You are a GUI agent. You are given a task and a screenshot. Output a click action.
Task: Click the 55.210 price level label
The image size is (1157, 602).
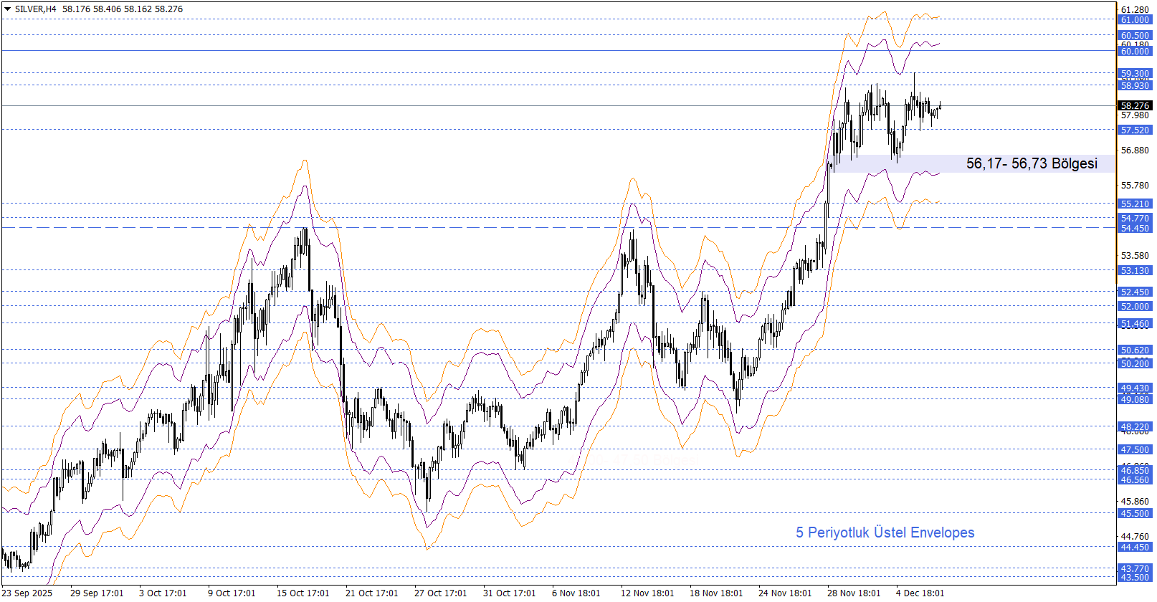(1135, 204)
